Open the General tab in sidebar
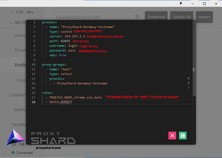222x158 pixels. tap(20, 35)
